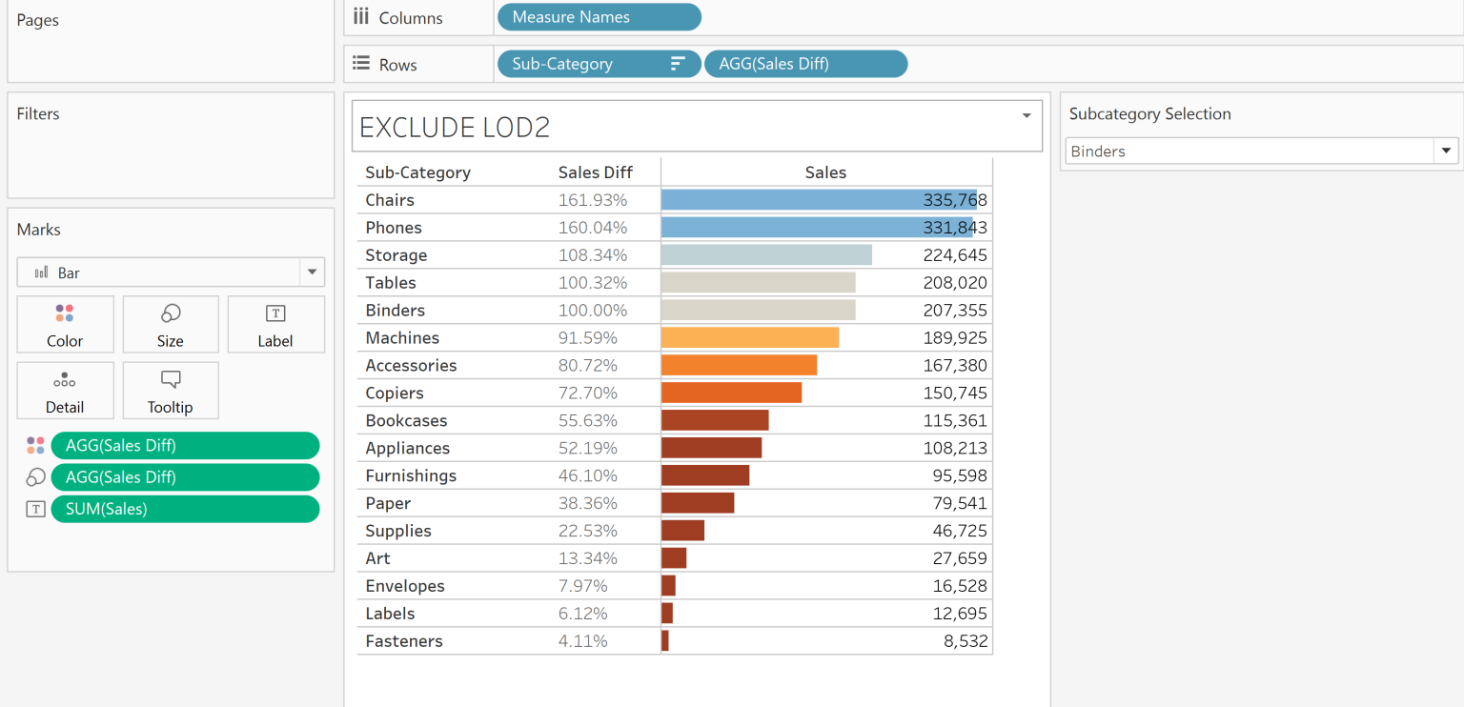This screenshot has width=1464, height=707.
Task: Click the AGG(Sales Diff) pill on Rows
Action: click(805, 63)
